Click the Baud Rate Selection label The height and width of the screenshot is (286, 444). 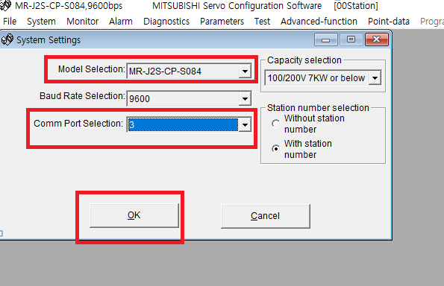(x=82, y=96)
